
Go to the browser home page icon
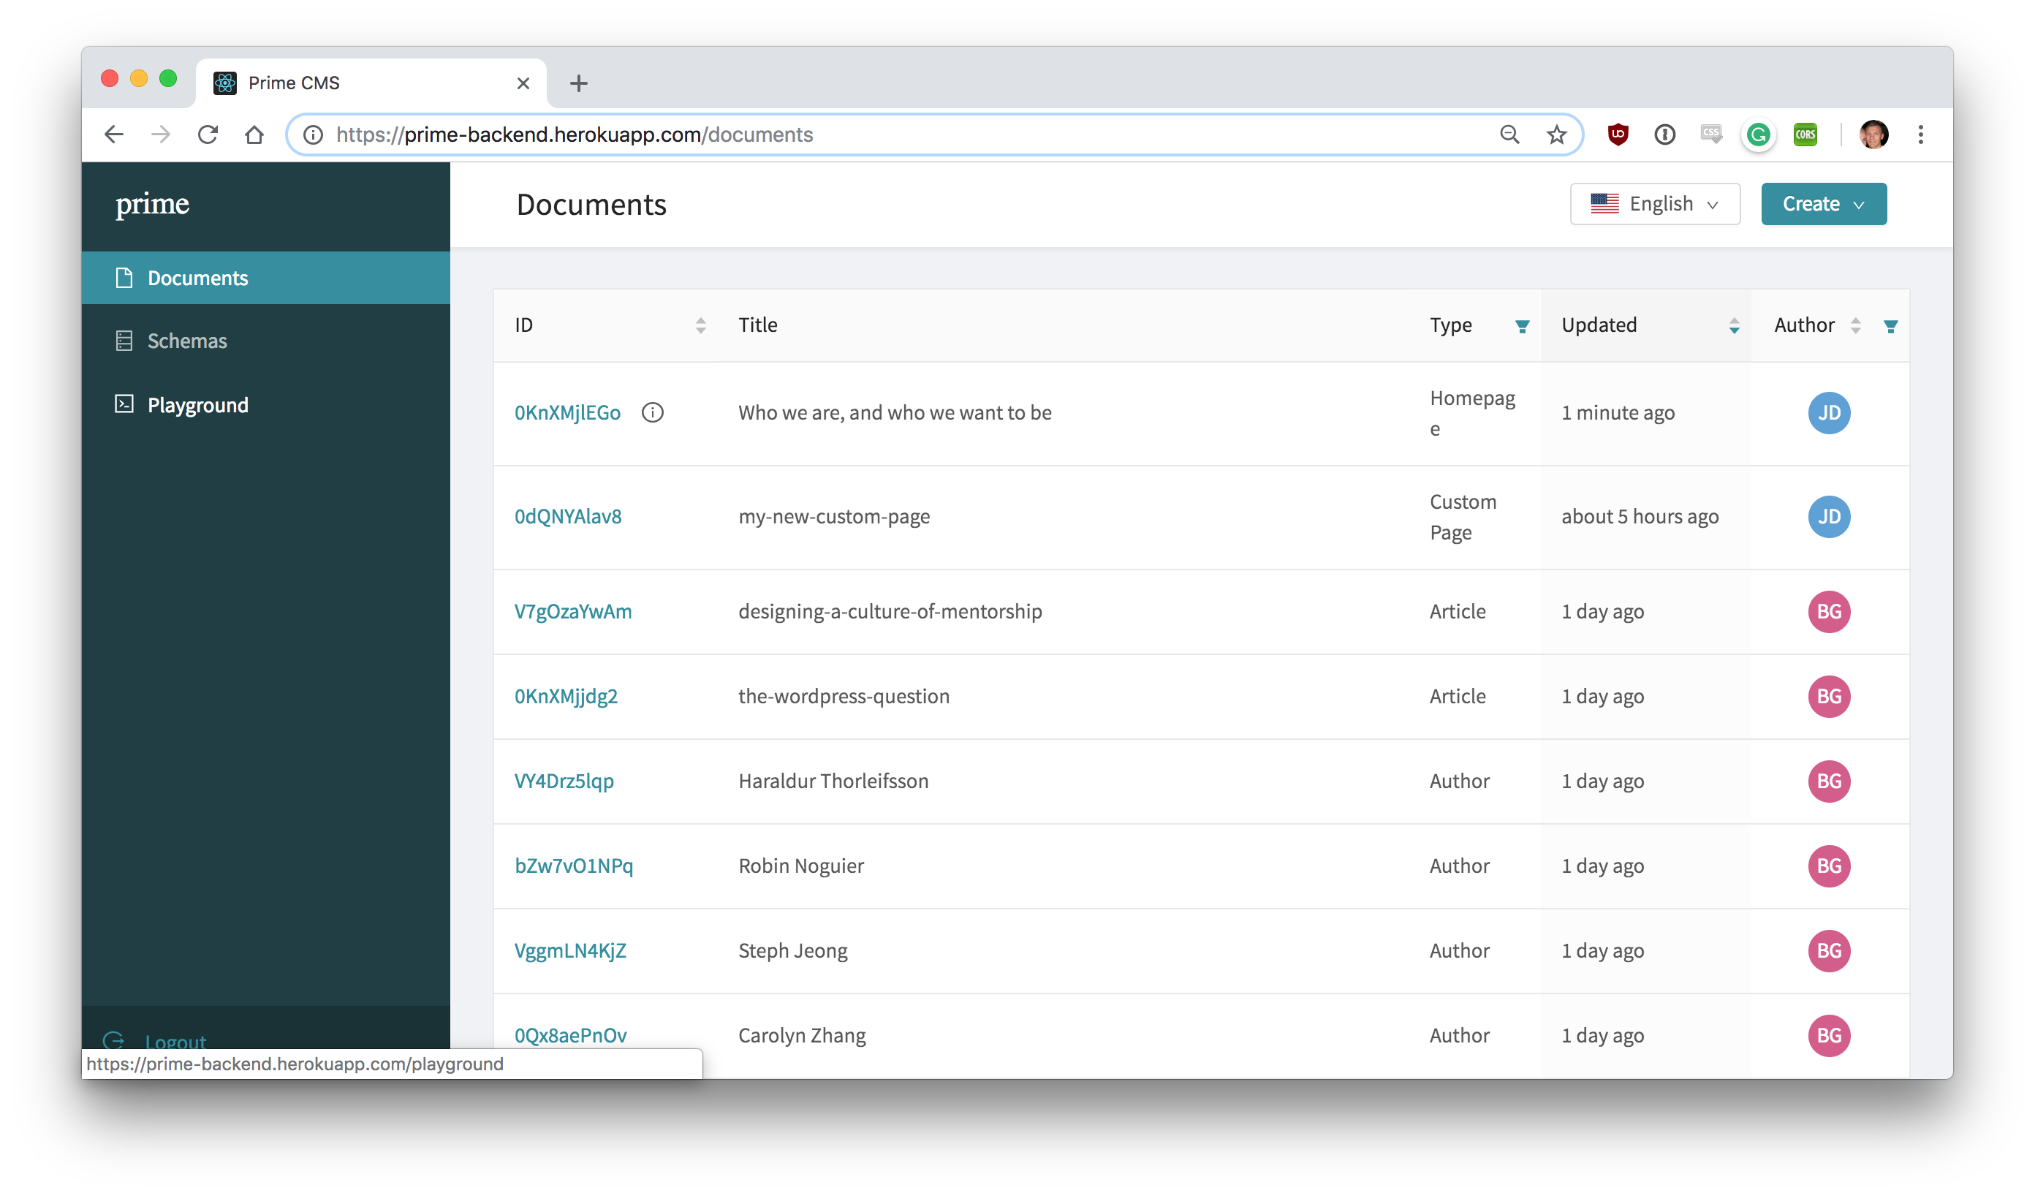(254, 134)
